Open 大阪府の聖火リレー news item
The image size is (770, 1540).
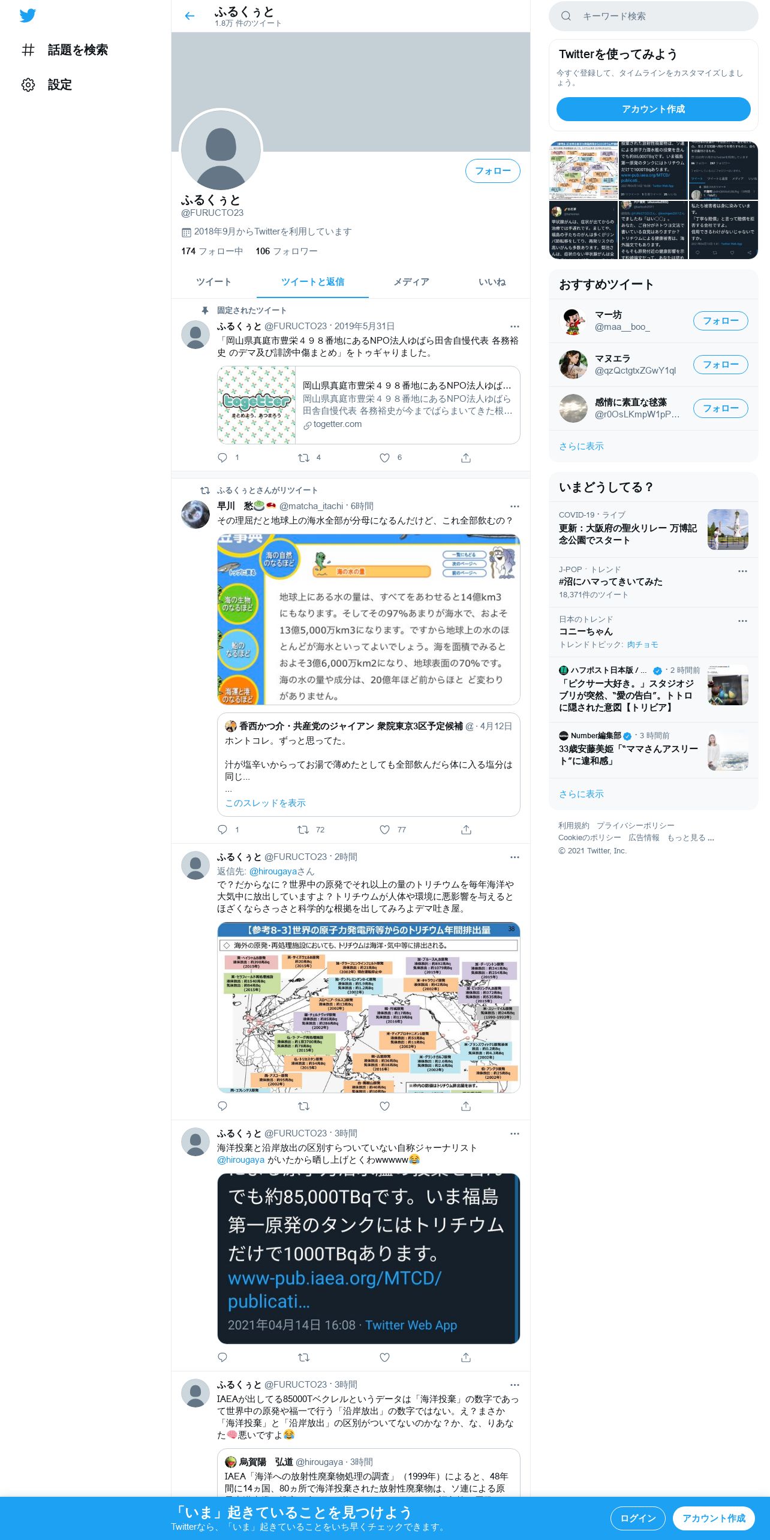(653, 530)
